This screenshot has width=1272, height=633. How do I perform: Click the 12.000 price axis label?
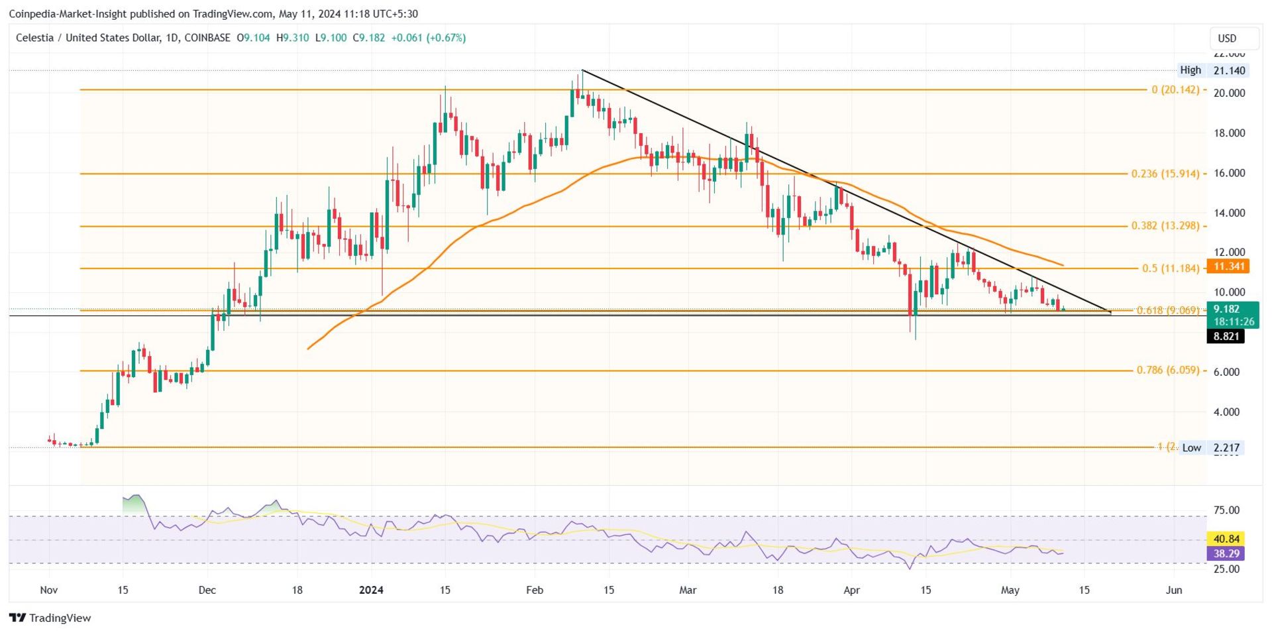pos(1229,252)
